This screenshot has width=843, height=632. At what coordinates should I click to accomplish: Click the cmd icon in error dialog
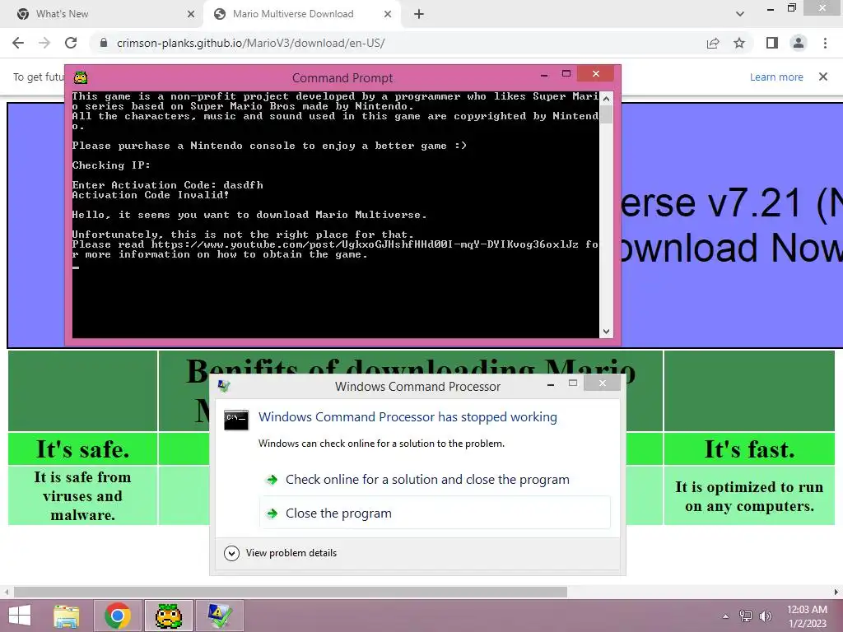tap(236, 420)
